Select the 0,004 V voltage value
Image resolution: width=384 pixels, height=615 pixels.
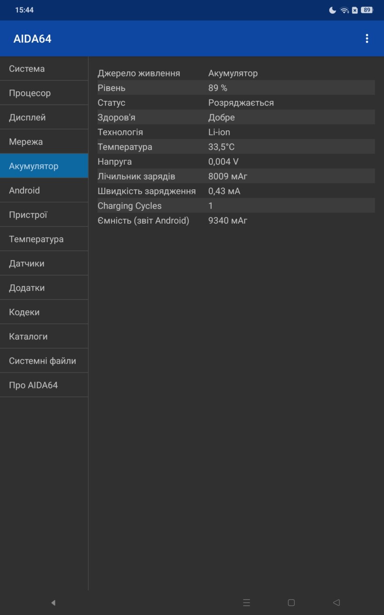click(224, 162)
